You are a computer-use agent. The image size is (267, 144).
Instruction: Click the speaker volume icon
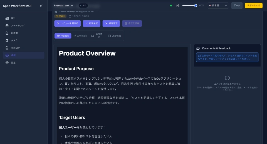(178, 6)
